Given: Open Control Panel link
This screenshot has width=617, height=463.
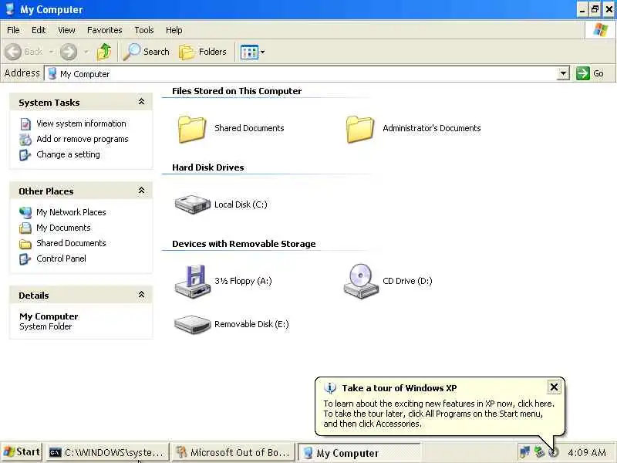Looking at the screenshot, I should click(x=61, y=259).
